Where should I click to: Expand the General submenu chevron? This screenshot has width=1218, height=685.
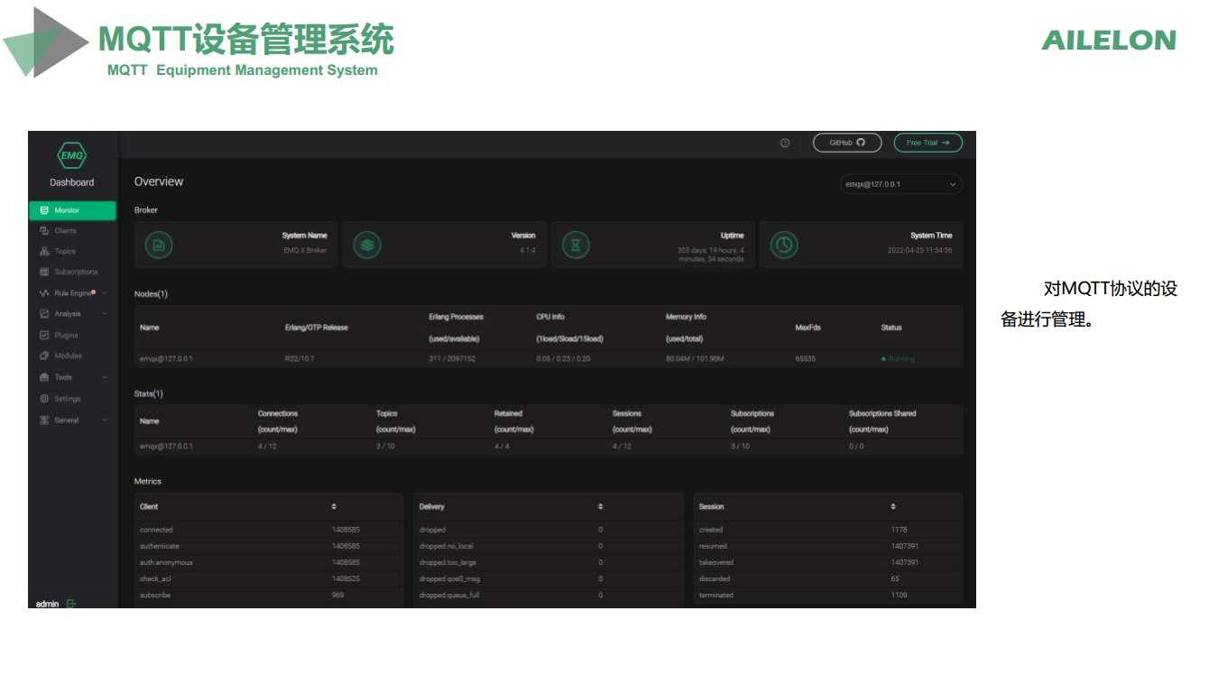point(105,421)
